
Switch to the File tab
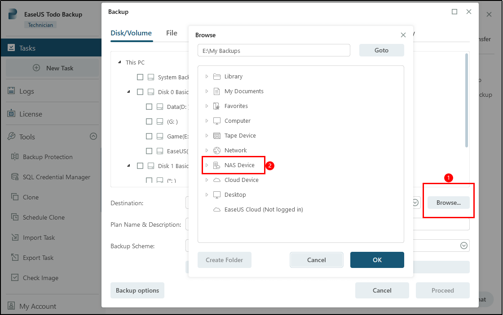(x=172, y=33)
